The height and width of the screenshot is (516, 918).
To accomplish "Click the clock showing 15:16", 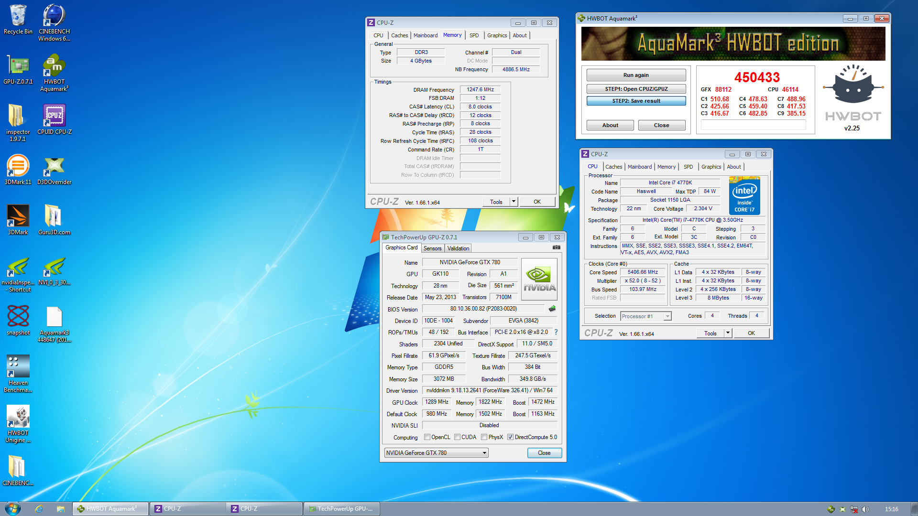I will click(x=891, y=509).
